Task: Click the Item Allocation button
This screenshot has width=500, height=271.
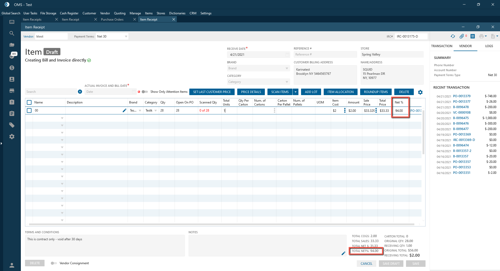Action: [x=340, y=92]
